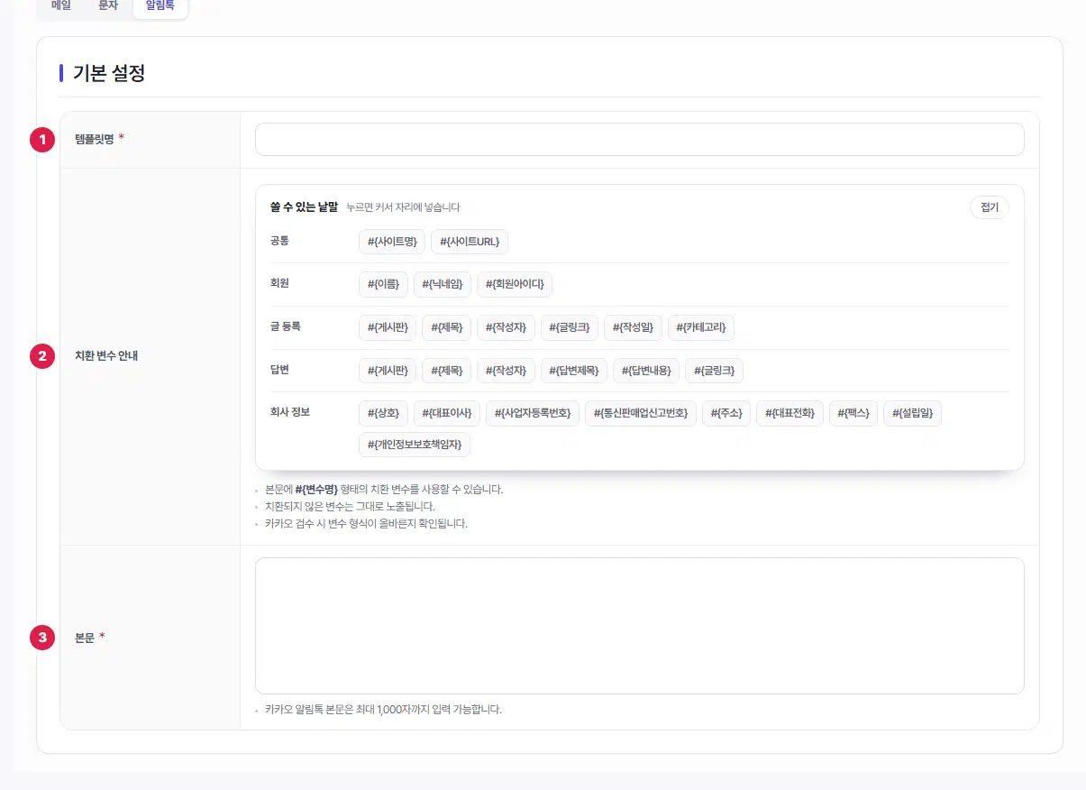Insert the #{사이트URL} variable chip
This screenshot has height=790, width=1086.
coord(470,242)
